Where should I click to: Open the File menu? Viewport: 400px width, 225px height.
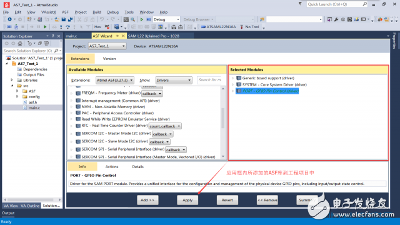click(6, 12)
